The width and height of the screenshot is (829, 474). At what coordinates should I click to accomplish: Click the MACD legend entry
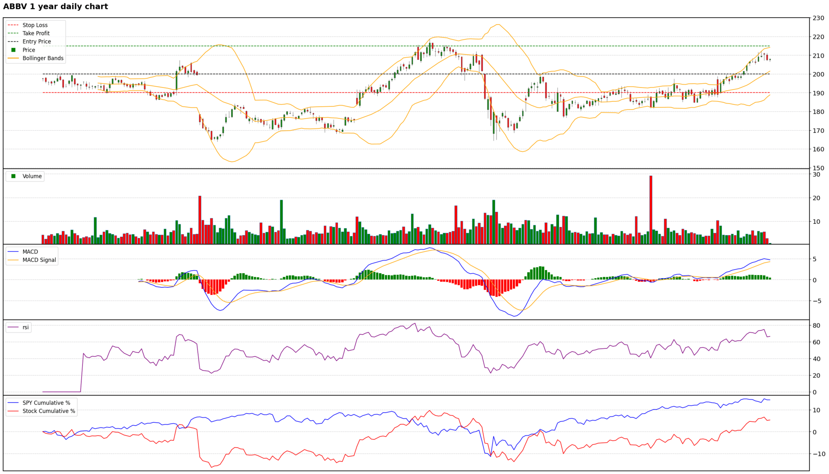point(30,251)
